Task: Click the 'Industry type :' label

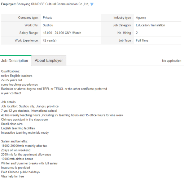Action: click(123, 18)
